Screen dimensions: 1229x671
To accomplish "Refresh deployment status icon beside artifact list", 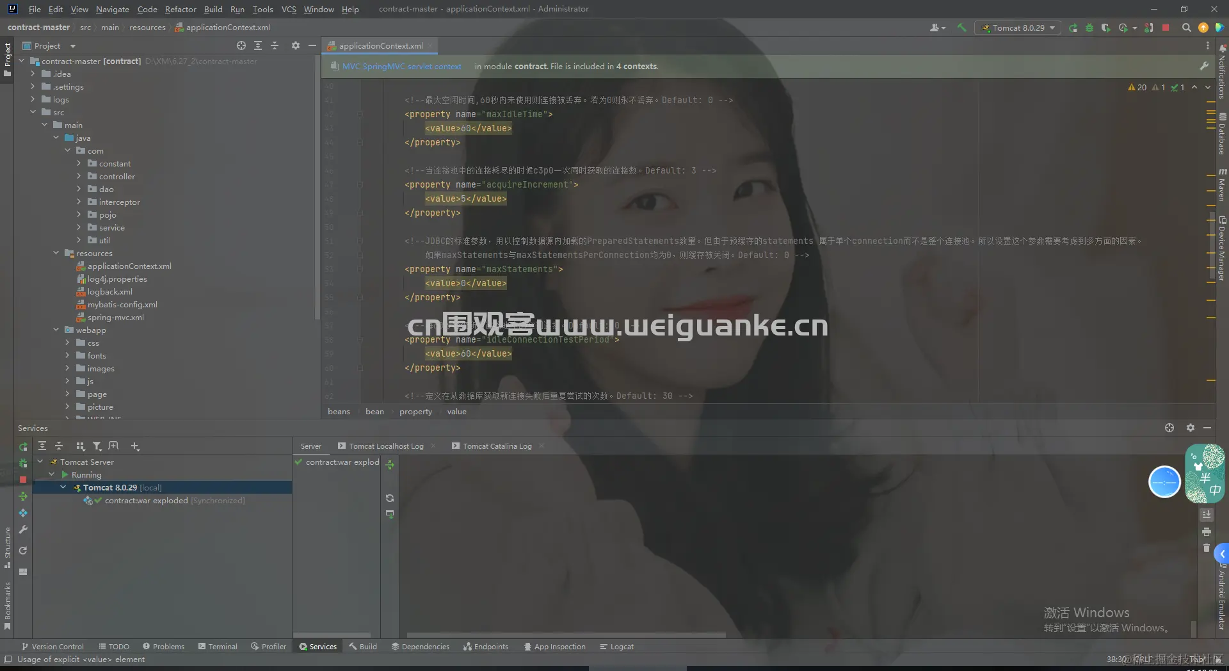I will tap(389, 497).
